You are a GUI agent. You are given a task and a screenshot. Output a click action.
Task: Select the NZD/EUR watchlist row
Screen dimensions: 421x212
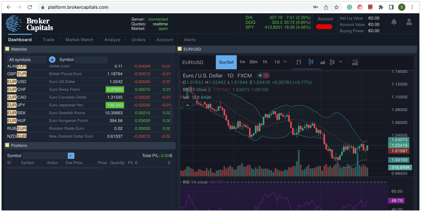pos(89,136)
